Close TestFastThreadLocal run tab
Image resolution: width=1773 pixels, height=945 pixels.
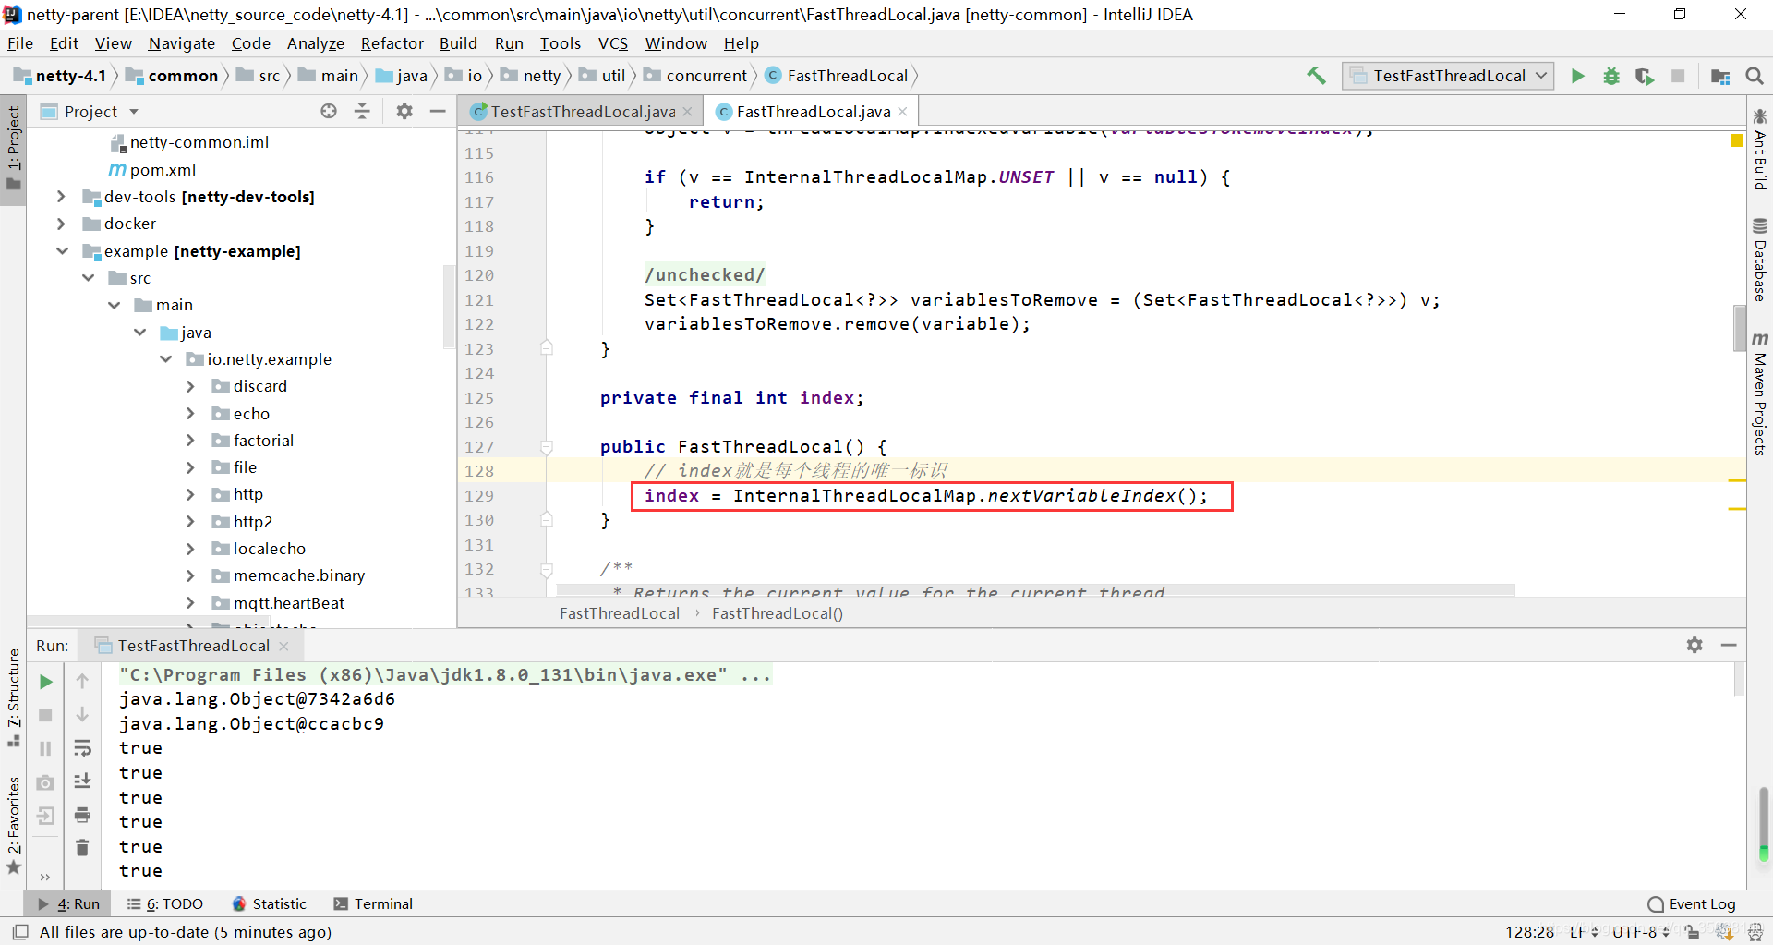pos(283,646)
